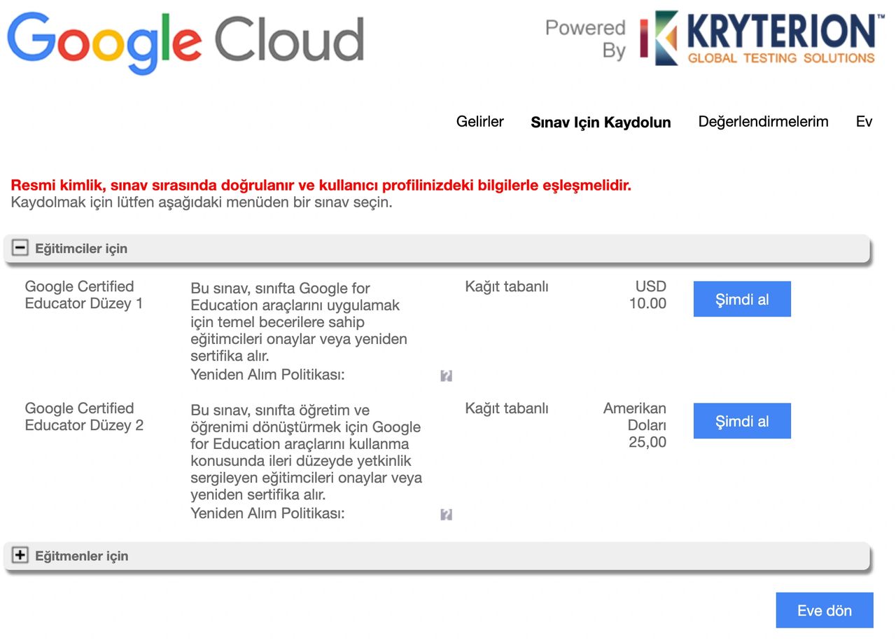Screen dimensions: 896x643
Task: Click the USD 10.00 price text
Action: (648, 295)
